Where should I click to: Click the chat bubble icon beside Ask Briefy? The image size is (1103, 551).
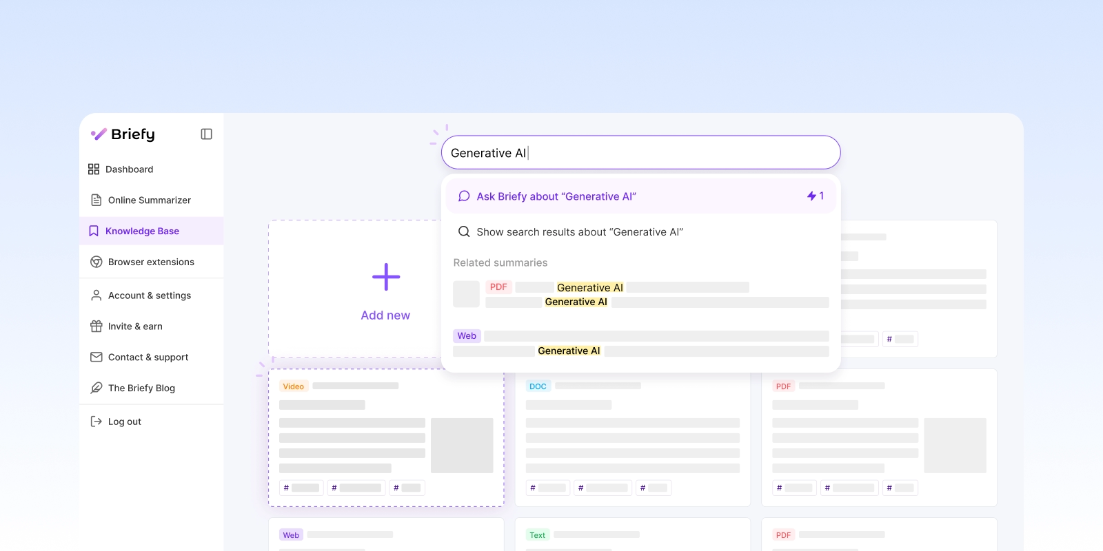(x=464, y=196)
